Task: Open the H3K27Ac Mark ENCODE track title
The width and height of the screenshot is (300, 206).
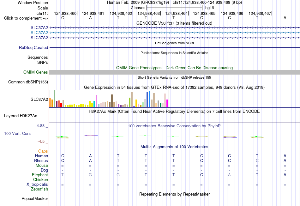Action: pyautogui.click(x=174, y=112)
